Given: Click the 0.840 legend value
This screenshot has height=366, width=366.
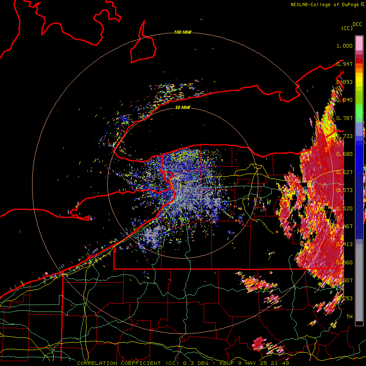Looking at the screenshot, I should pos(344,100).
